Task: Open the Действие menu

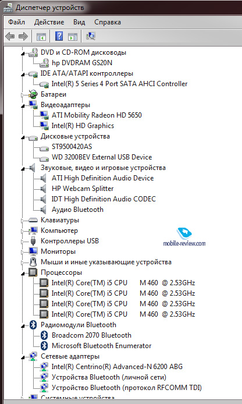Action: coord(49,22)
